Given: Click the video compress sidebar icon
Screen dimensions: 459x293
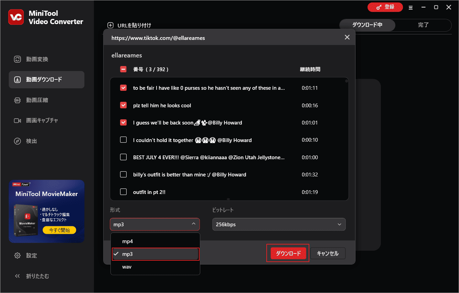Looking at the screenshot, I should coord(17,100).
